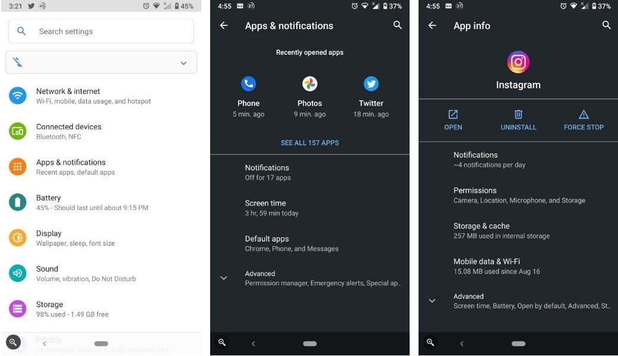Tap search icon on App info screen
Screen dimensions: 618x356
tap(606, 25)
